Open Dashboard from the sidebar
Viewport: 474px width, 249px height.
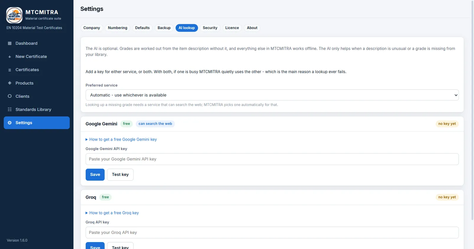pos(37,43)
